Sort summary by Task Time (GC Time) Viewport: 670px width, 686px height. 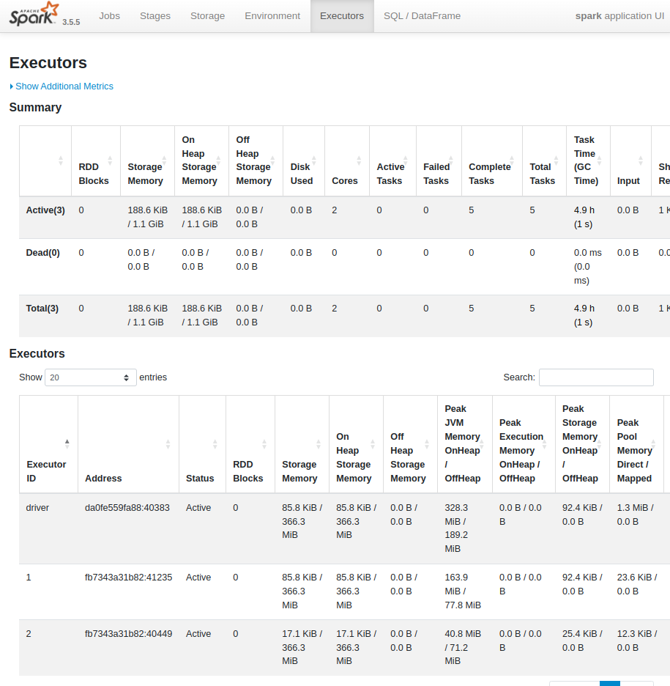(588, 161)
